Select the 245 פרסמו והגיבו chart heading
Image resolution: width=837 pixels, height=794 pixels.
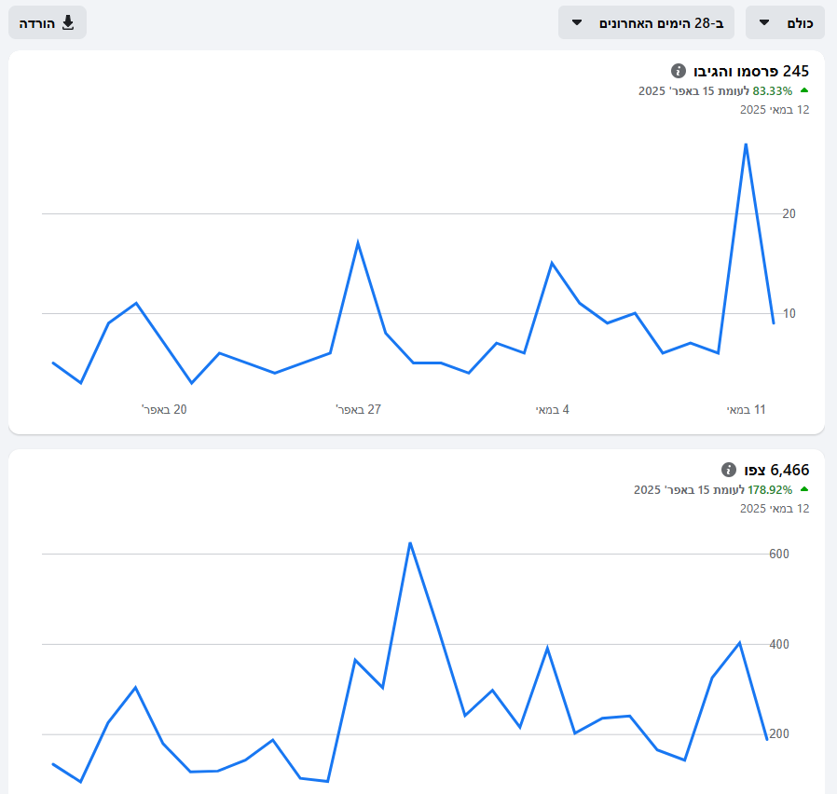[749, 71]
